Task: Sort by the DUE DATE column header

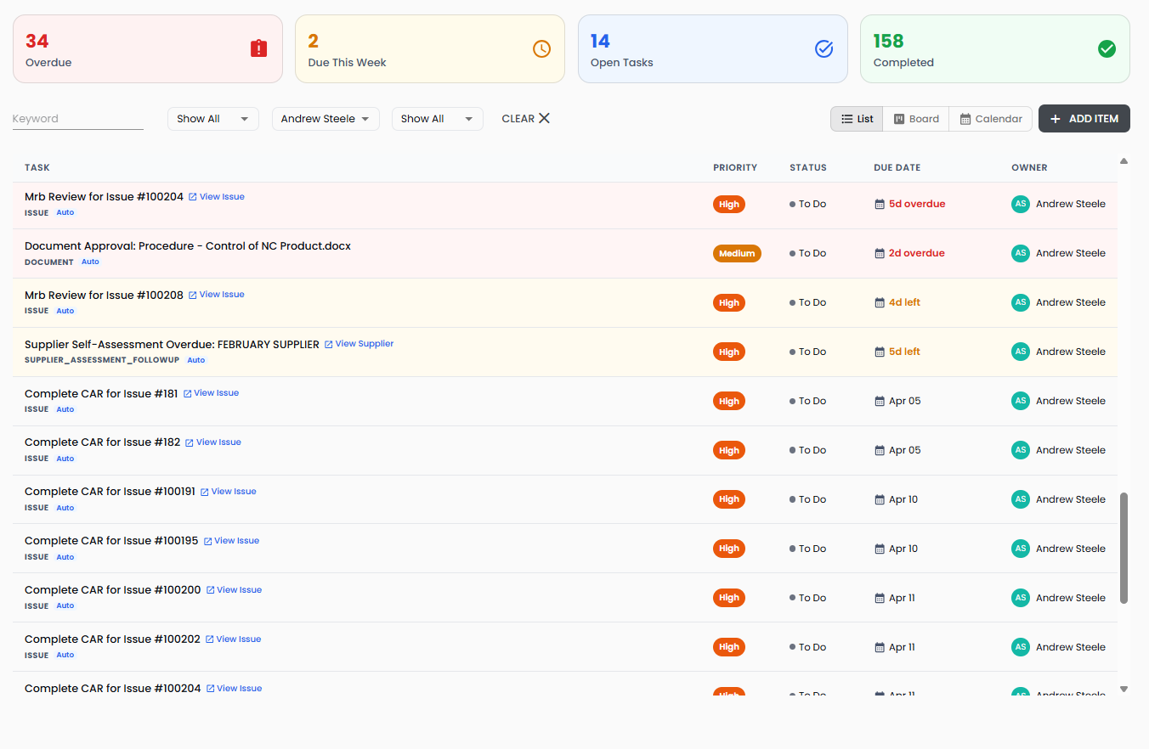Action: tap(897, 168)
